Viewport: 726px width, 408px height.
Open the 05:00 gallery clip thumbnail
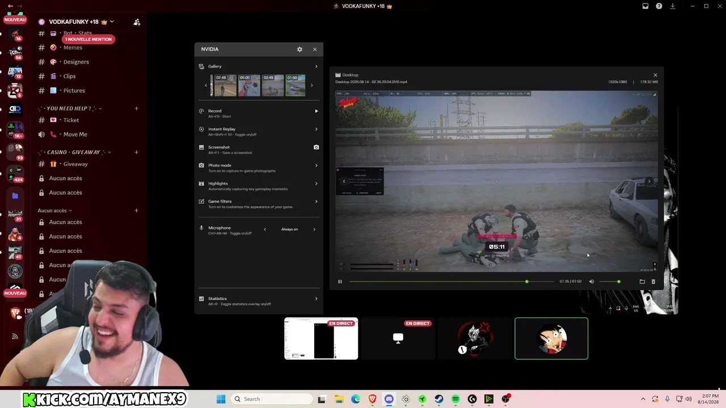[249, 85]
